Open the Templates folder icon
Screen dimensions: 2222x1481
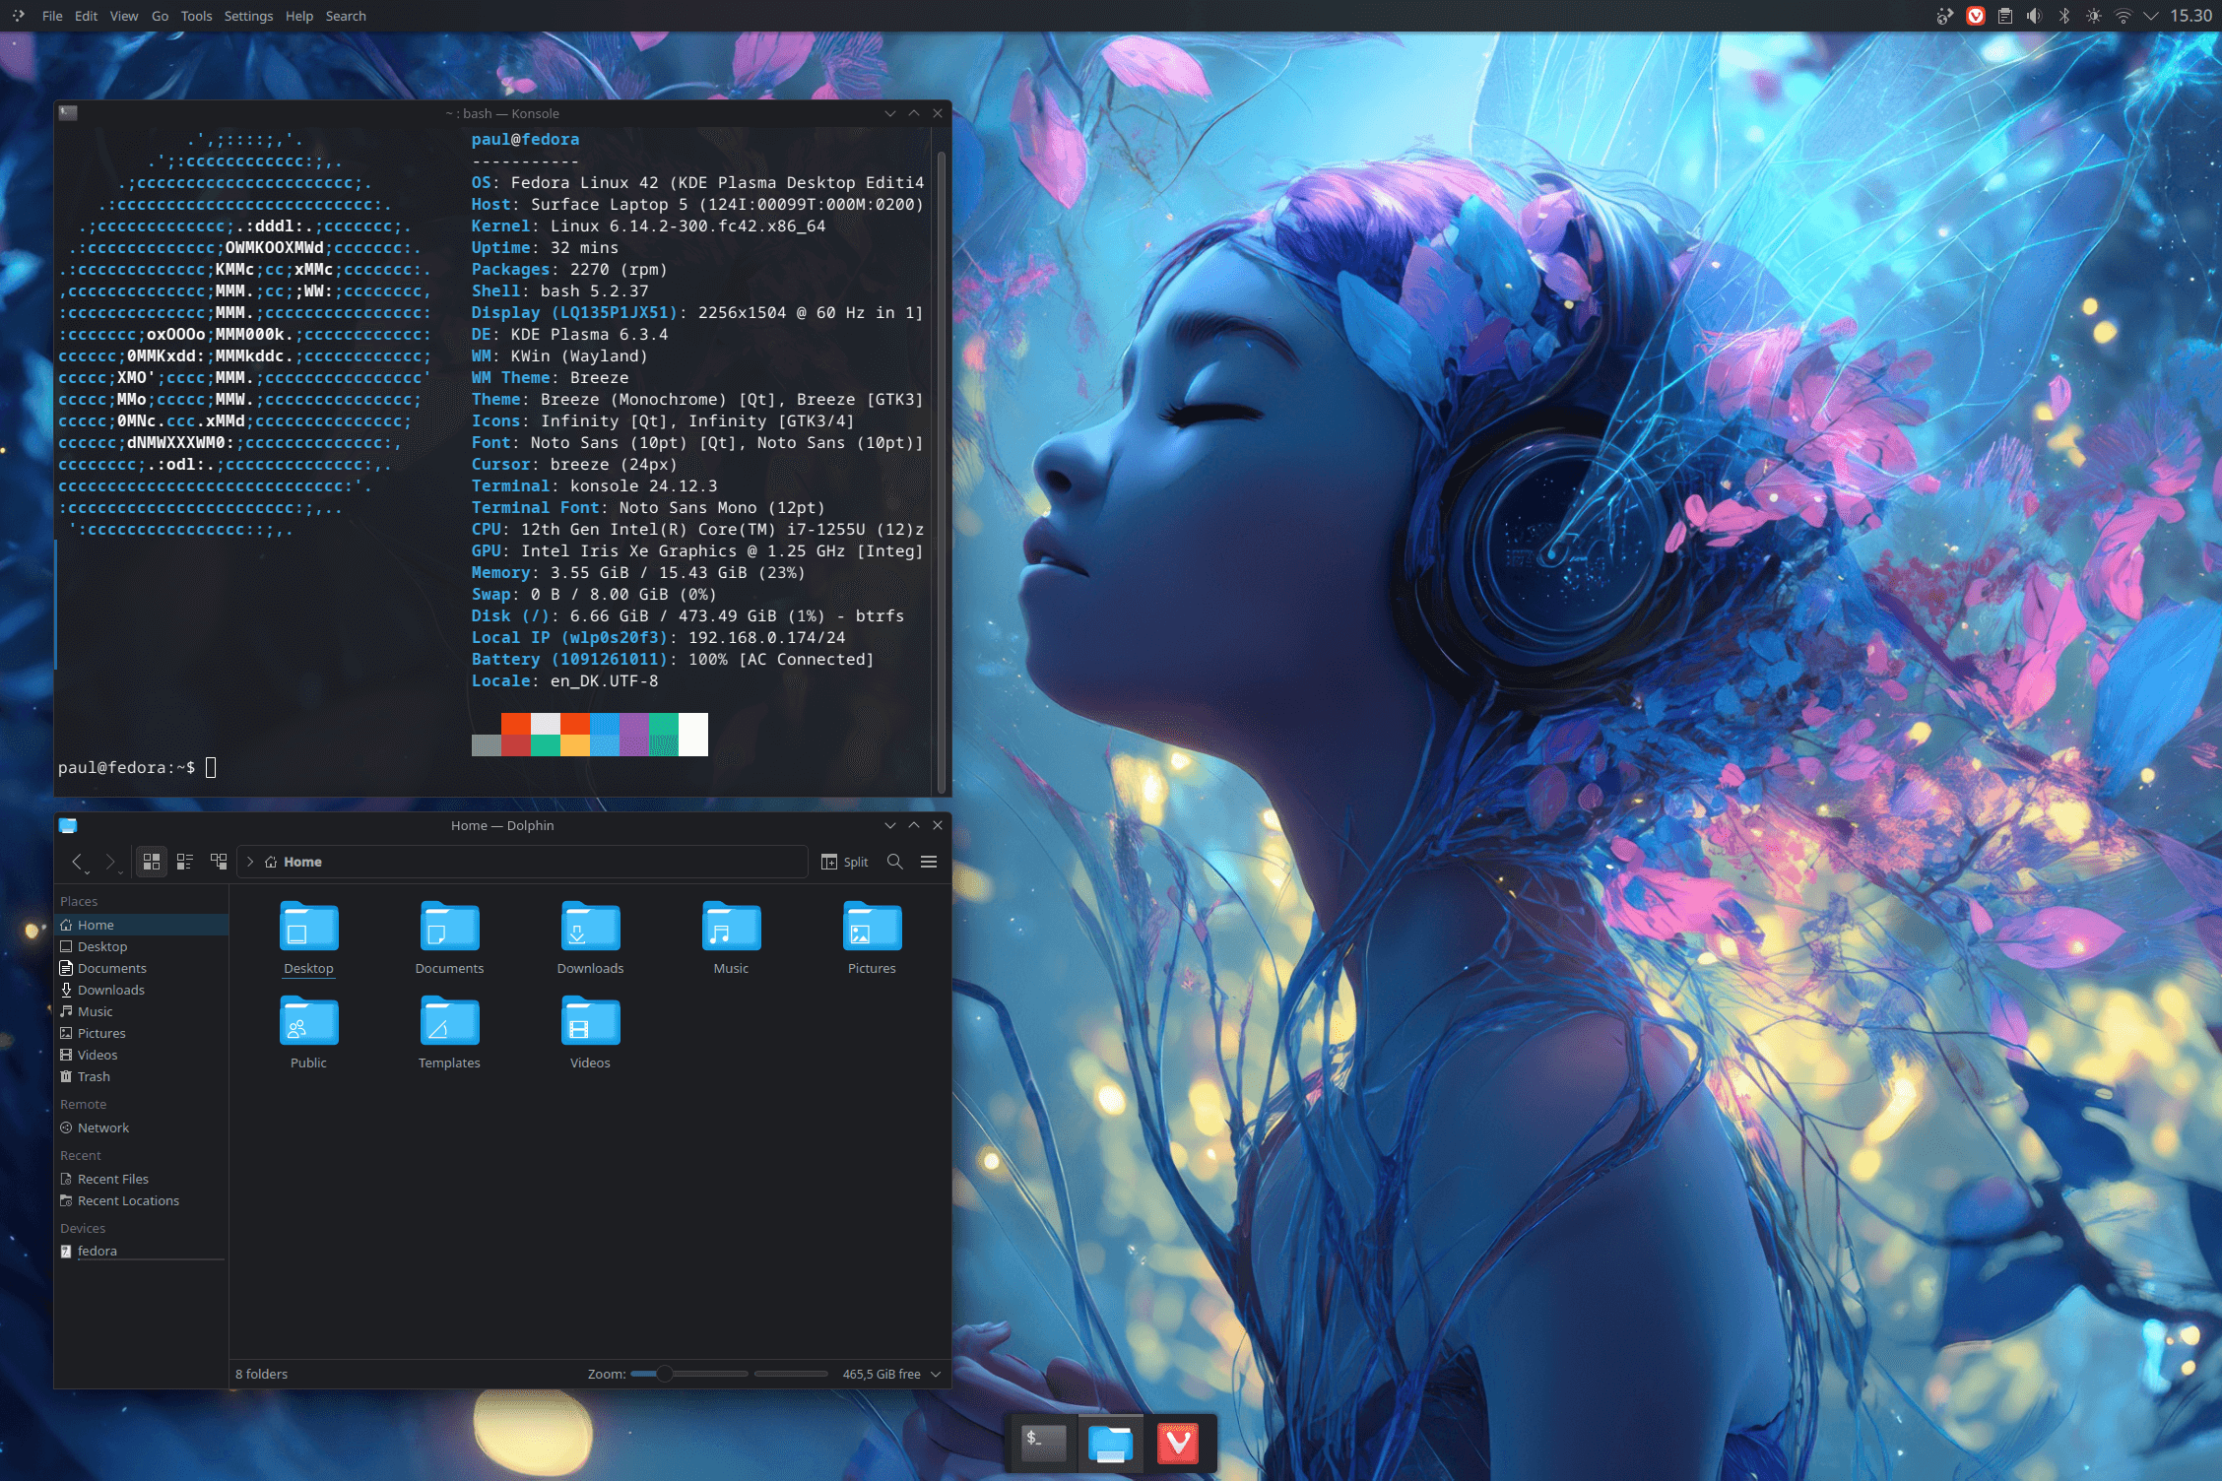click(x=449, y=1022)
